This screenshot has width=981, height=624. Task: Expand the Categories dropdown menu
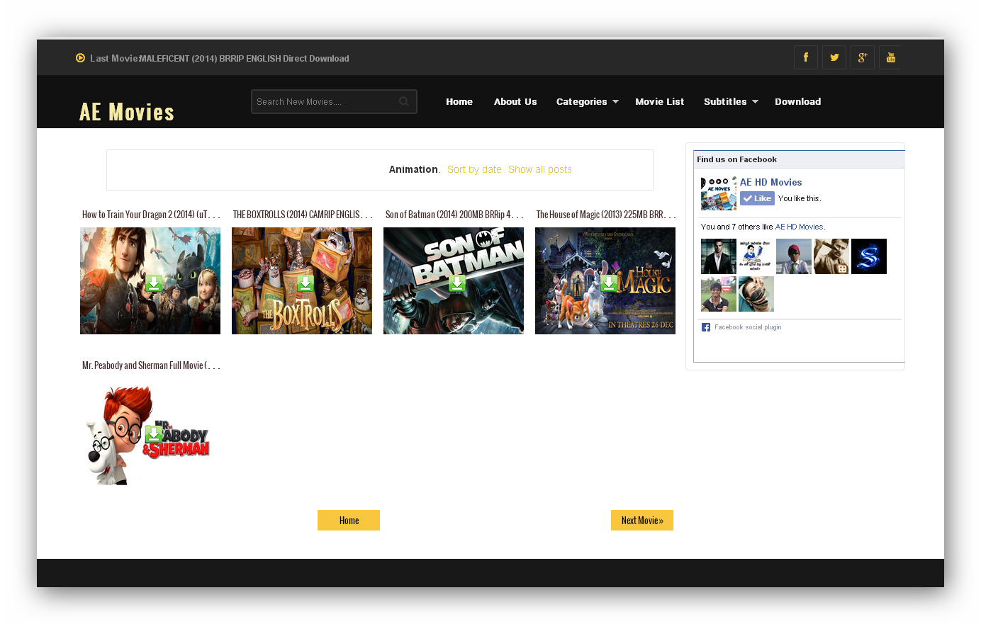tap(587, 101)
